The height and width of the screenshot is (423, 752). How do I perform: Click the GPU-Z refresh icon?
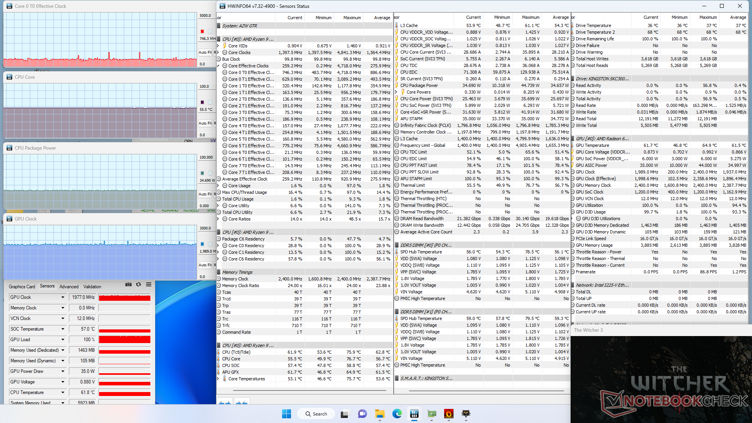pyautogui.click(x=138, y=285)
